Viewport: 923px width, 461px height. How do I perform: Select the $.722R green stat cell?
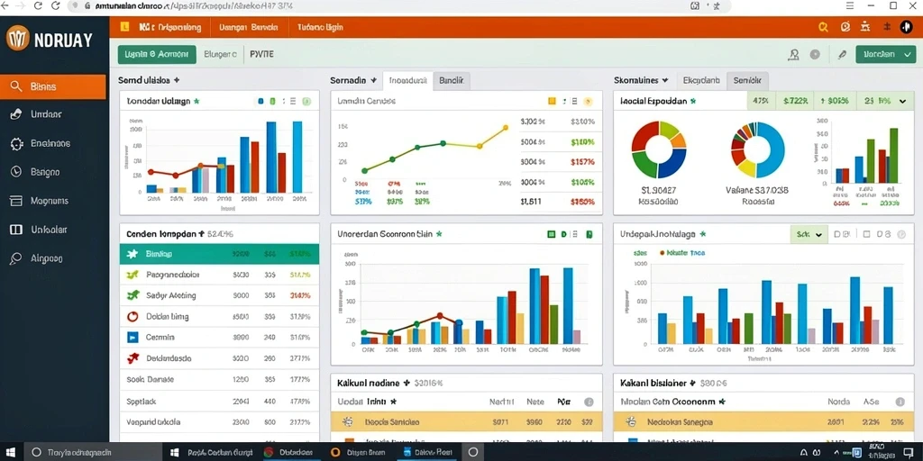(x=794, y=101)
